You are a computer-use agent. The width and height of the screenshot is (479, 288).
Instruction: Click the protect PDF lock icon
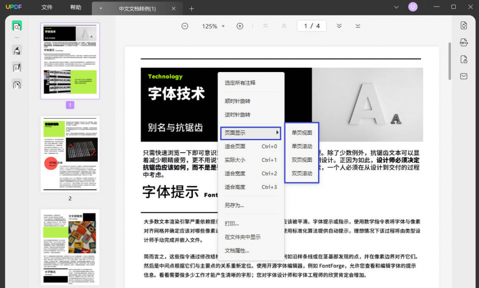click(x=464, y=59)
